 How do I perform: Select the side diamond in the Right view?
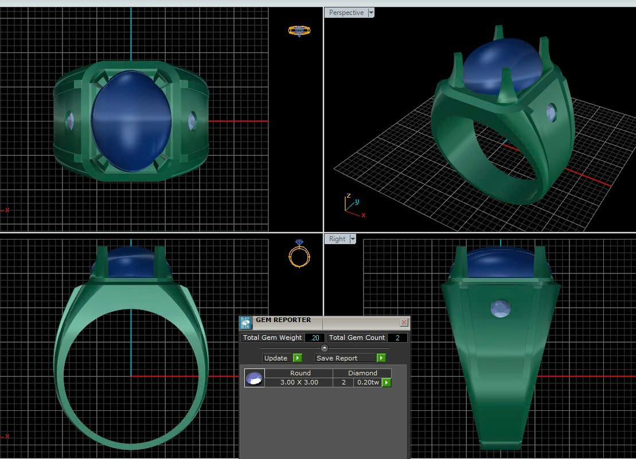coord(500,309)
